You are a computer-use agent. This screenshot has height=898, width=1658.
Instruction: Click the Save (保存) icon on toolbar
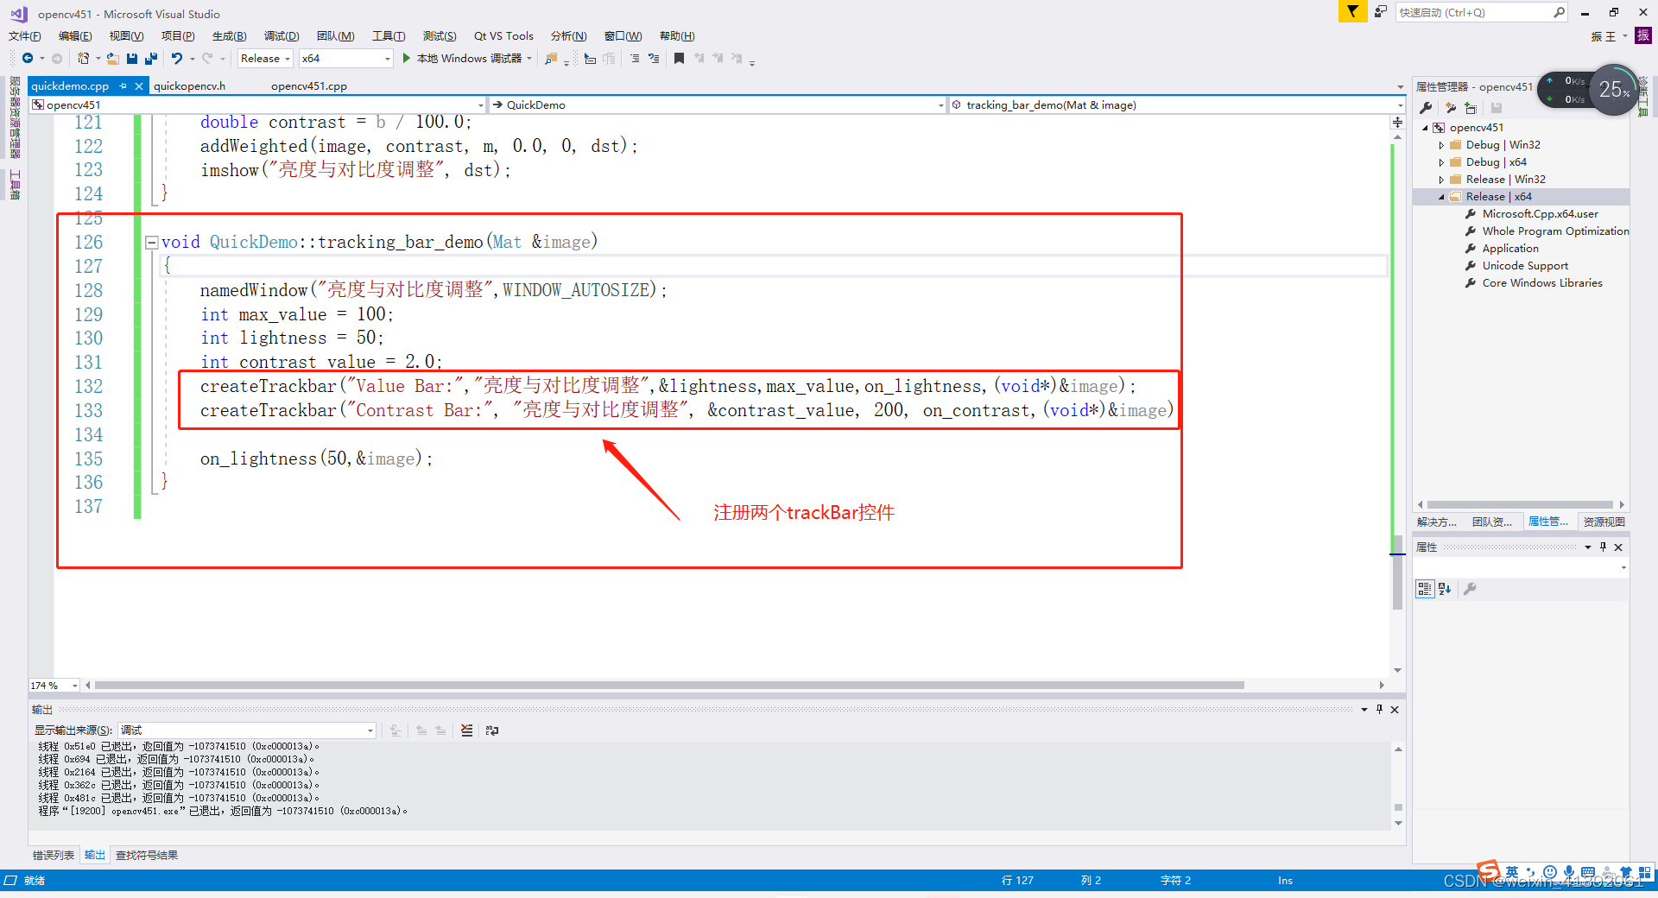coord(132,58)
